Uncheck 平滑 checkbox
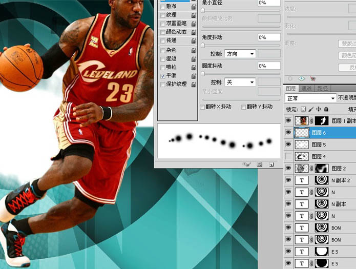This screenshot has width=356, height=269. point(162,76)
